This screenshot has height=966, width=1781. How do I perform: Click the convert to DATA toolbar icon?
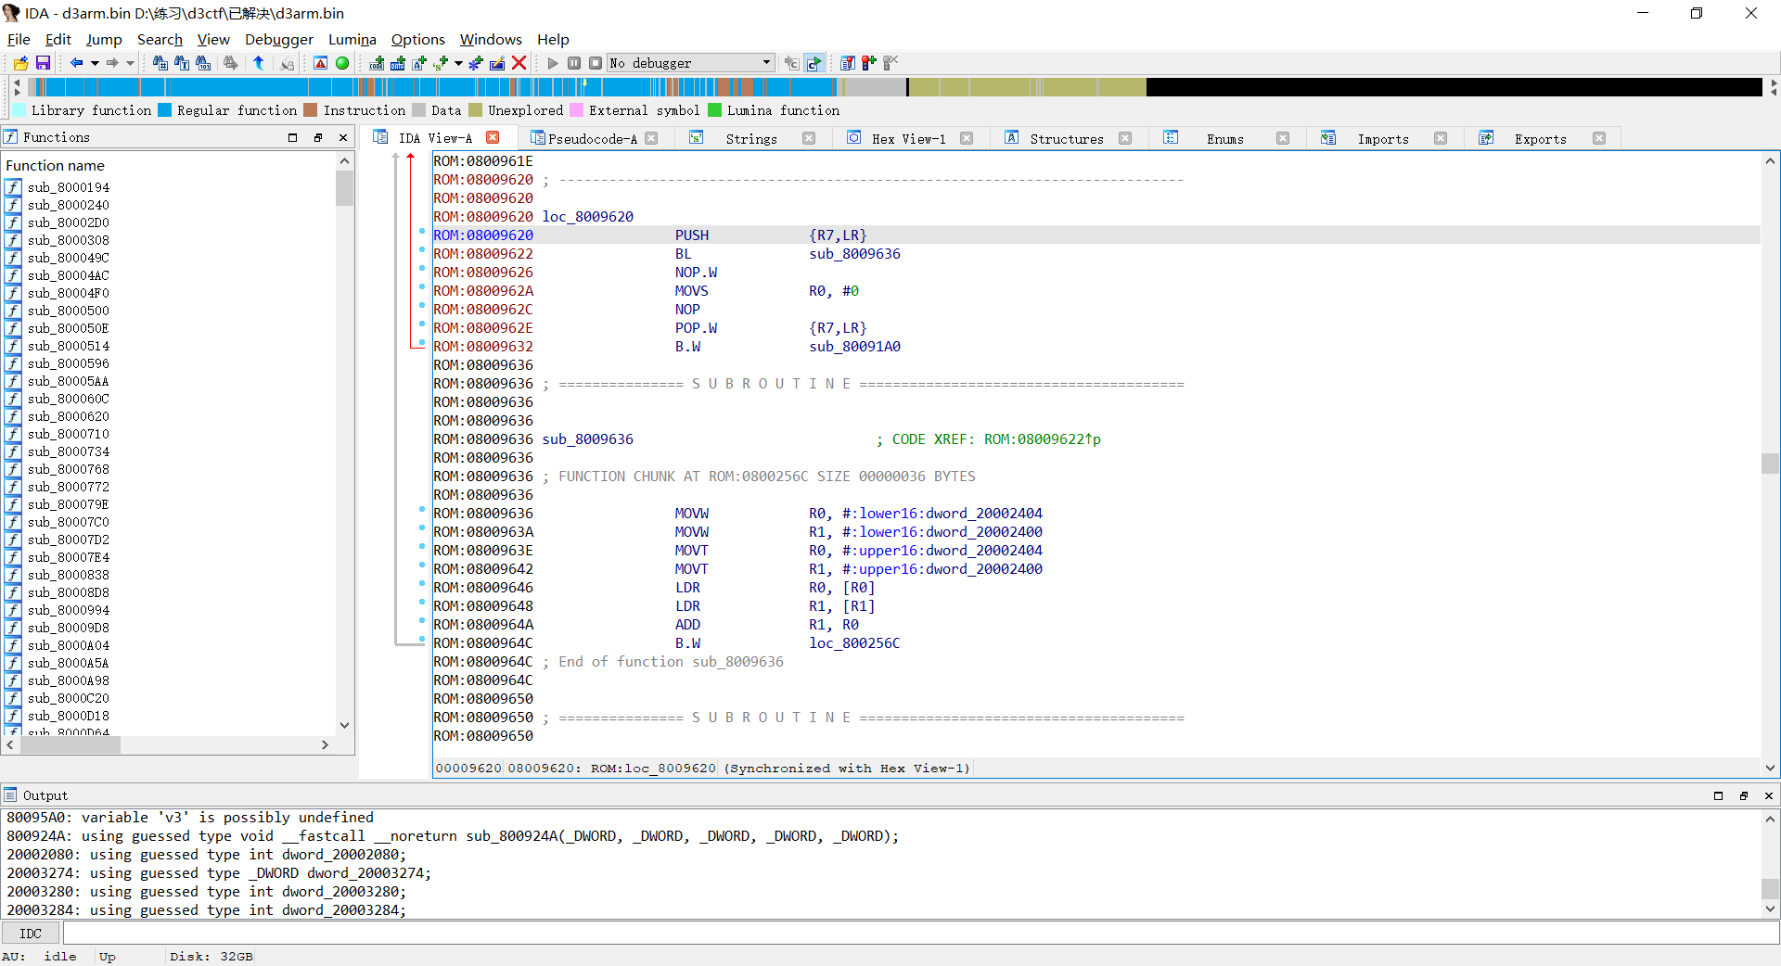pyautogui.click(x=398, y=63)
